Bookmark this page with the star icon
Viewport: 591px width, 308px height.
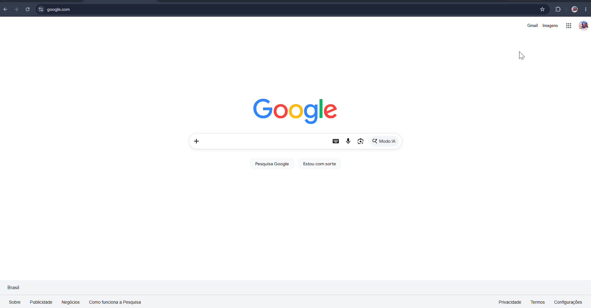tap(542, 9)
